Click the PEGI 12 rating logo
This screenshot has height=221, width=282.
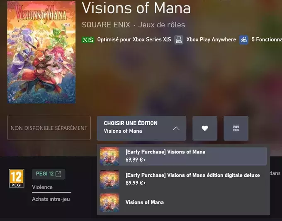coord(17,178)
